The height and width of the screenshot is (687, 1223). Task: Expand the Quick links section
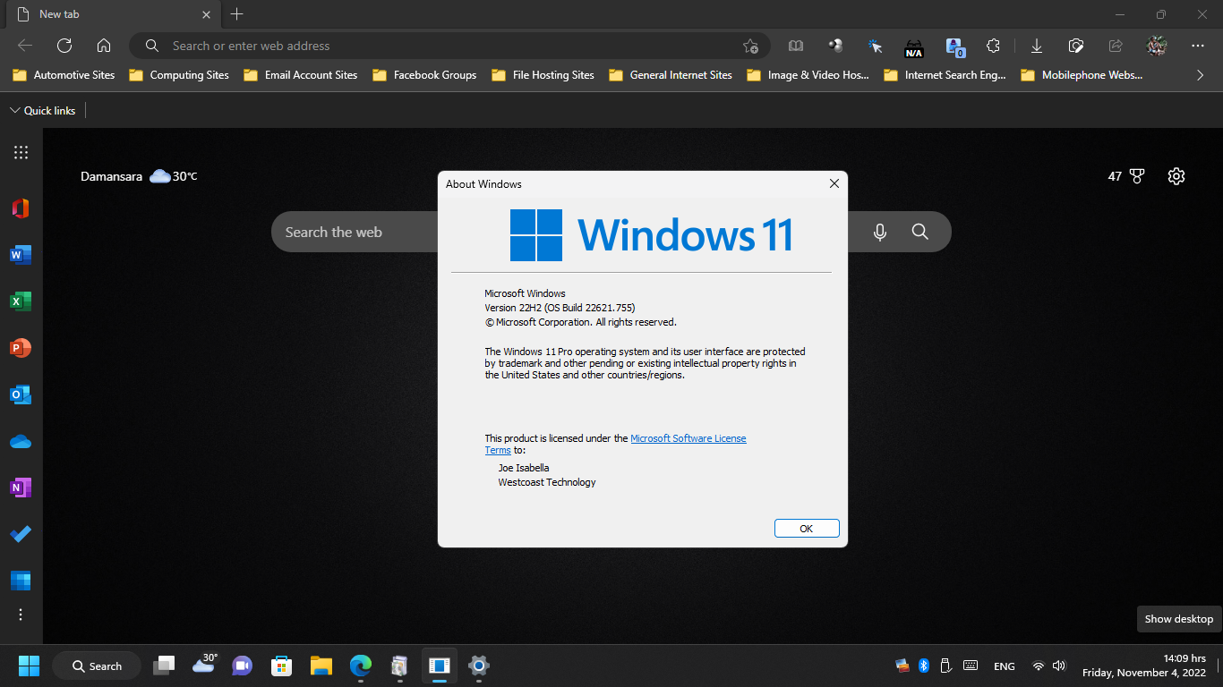(43, 110)
